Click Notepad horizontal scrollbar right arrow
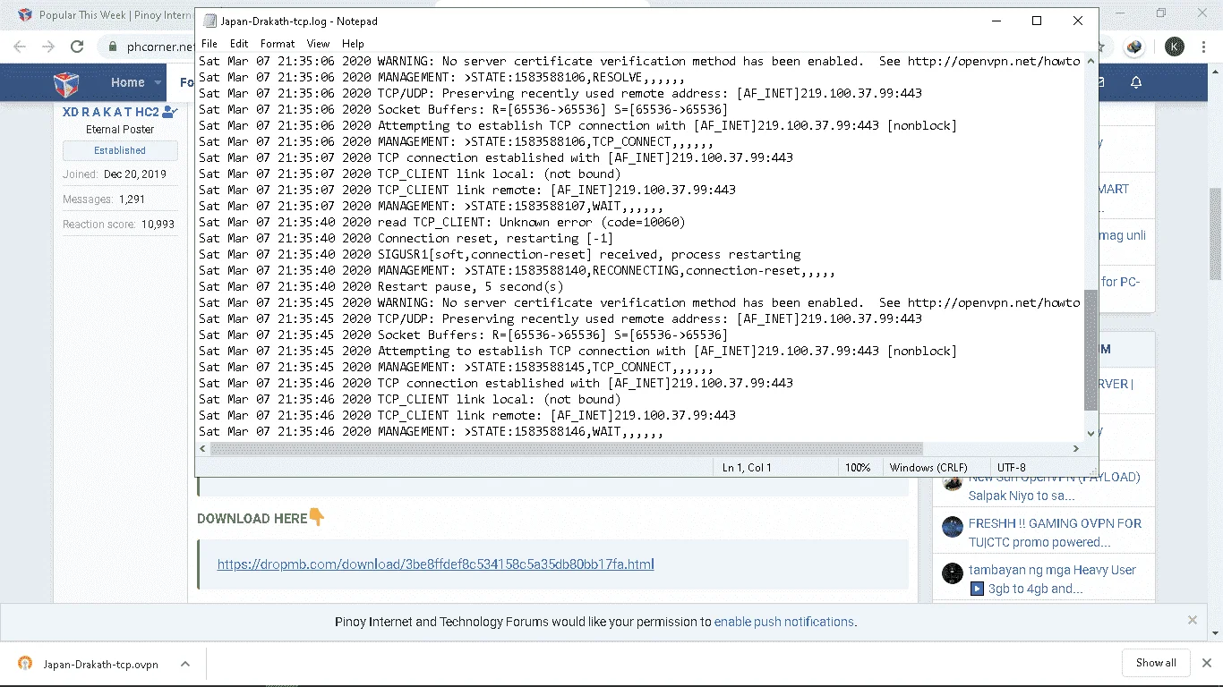This screenshot has height=687, width=1223. (x=1077, y=449)
